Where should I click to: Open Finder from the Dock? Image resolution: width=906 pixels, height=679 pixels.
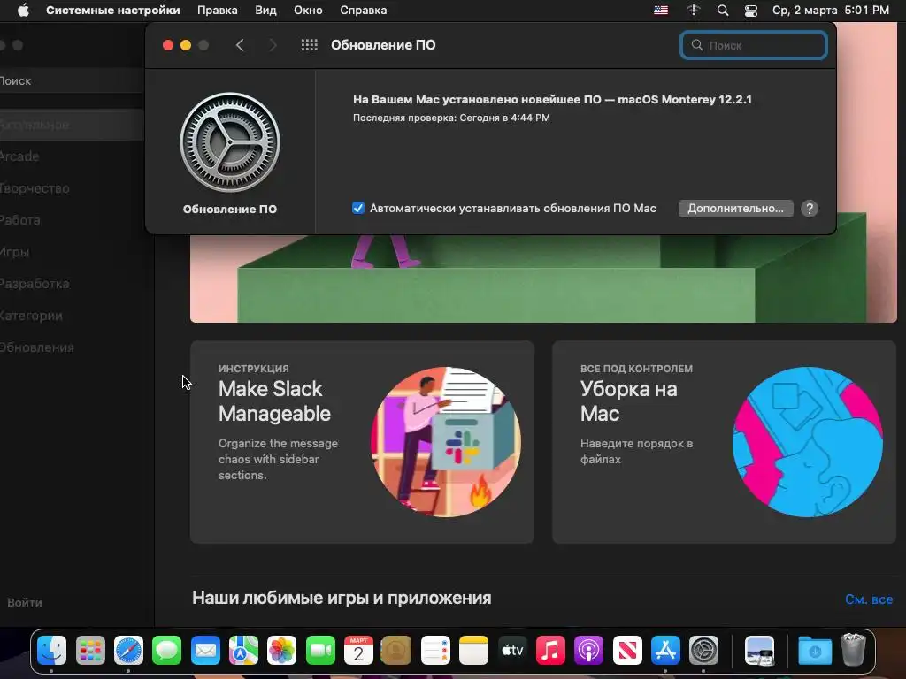52,652
